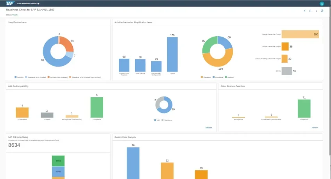Image resolution: width=331 pixels, height=179 pixels.
Task: Select light blue donut segment labeled 7
Action: pos(70,55)
